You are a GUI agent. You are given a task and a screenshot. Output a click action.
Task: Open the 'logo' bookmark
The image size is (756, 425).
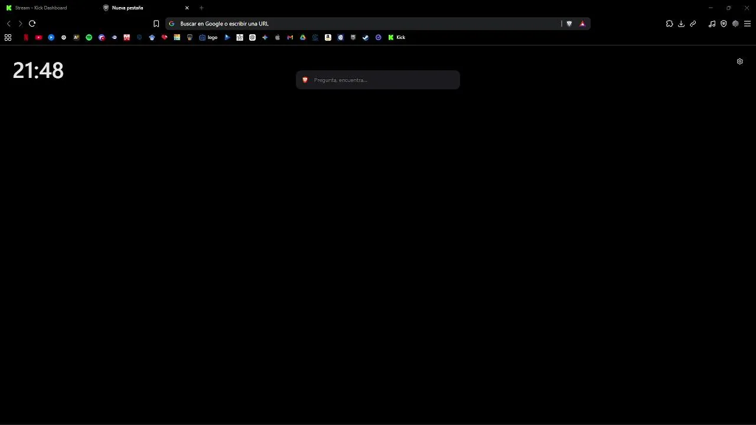(208, 37)
